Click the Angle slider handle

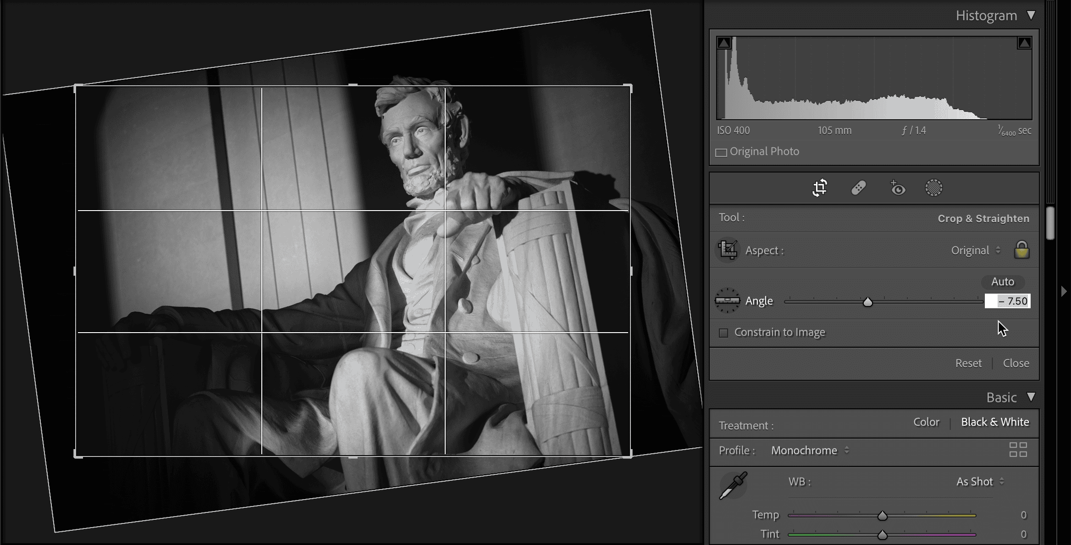[867, 302]
